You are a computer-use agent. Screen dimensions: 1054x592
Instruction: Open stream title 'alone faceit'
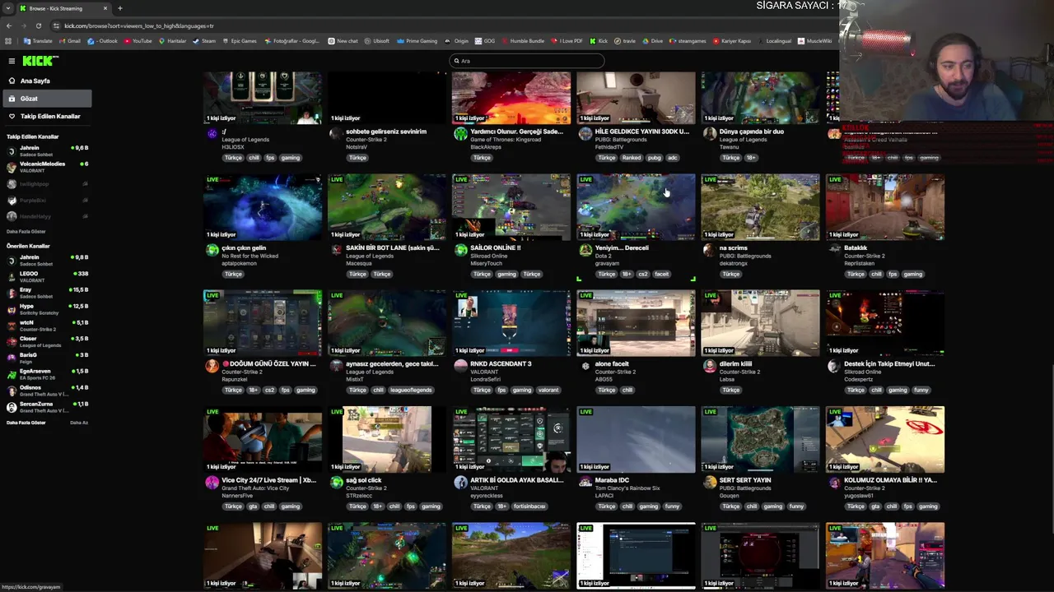pyautogui.click(x=612, y=363)
